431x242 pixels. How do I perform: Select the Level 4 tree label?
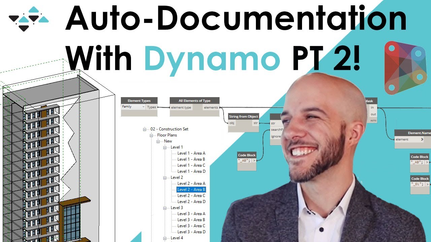click(177, 238)
